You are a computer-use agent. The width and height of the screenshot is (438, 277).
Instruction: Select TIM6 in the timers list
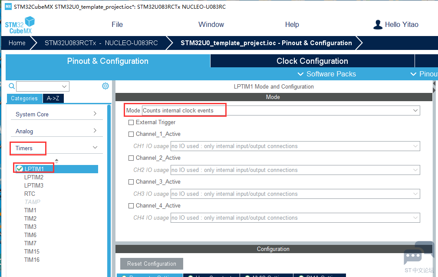click(30, 235)
